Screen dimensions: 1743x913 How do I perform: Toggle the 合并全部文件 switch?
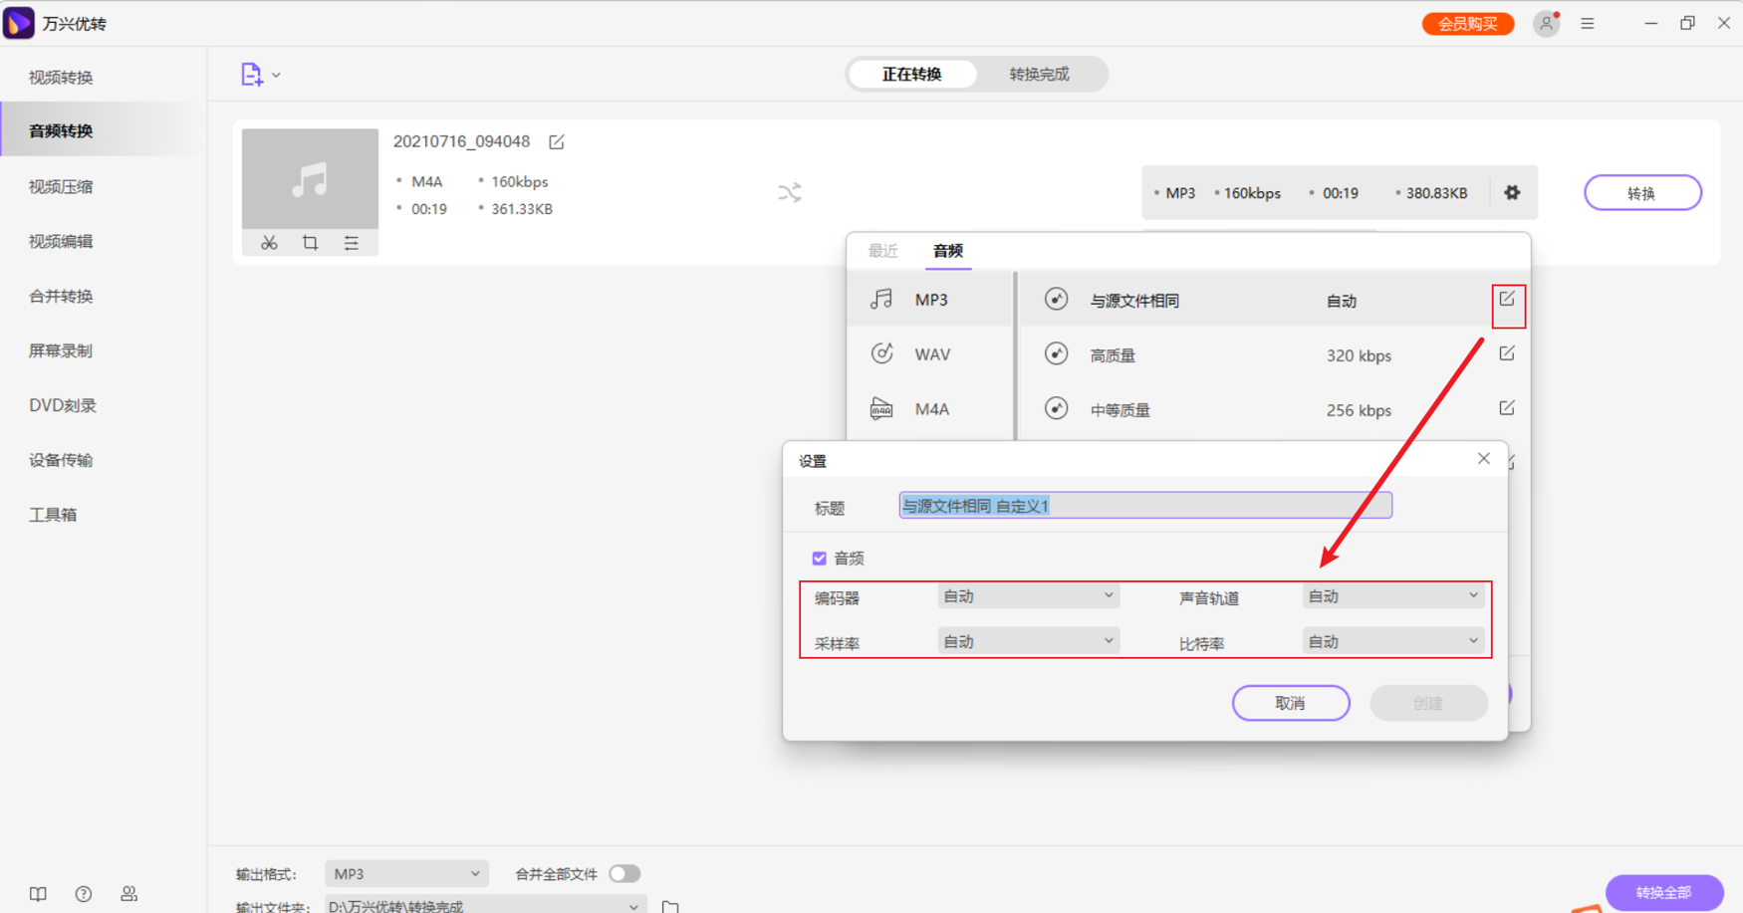[624, 874]
